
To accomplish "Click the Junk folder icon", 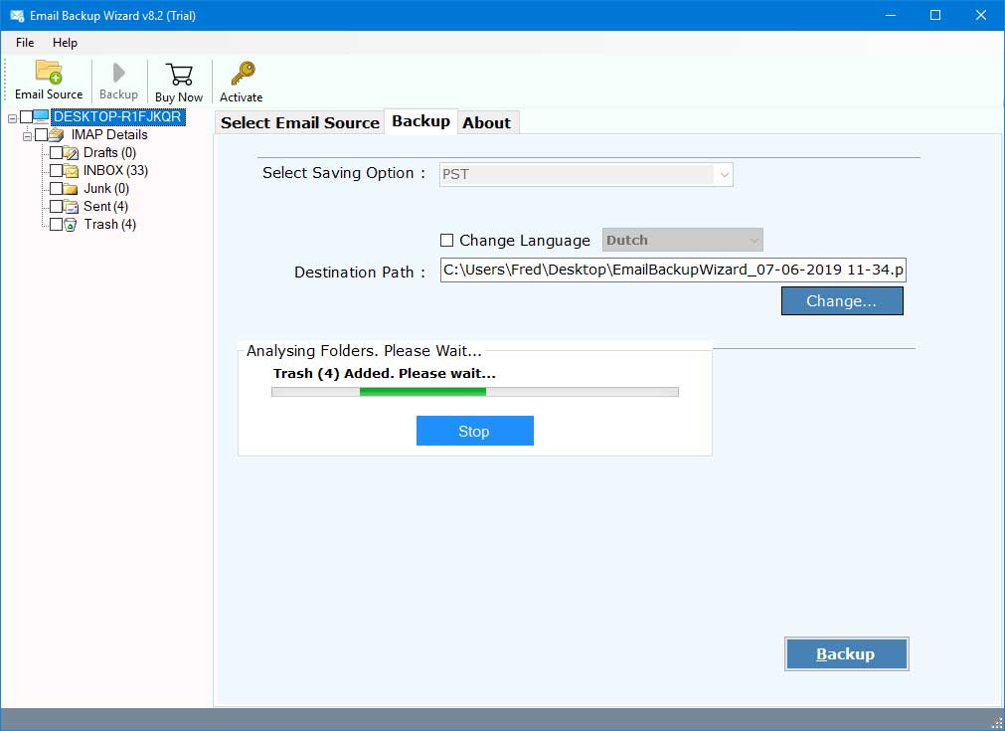I will click(x=72, y=189).
